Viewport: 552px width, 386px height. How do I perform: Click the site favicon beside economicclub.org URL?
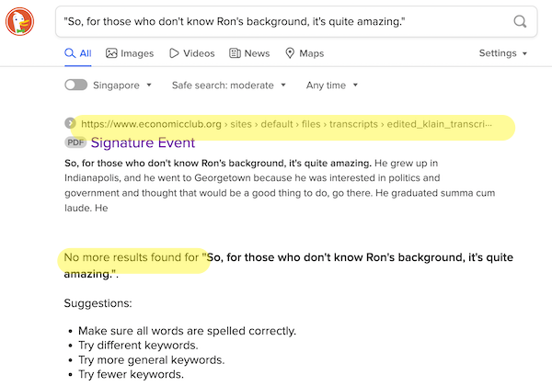pyautogui.click(x=70, y=123)
